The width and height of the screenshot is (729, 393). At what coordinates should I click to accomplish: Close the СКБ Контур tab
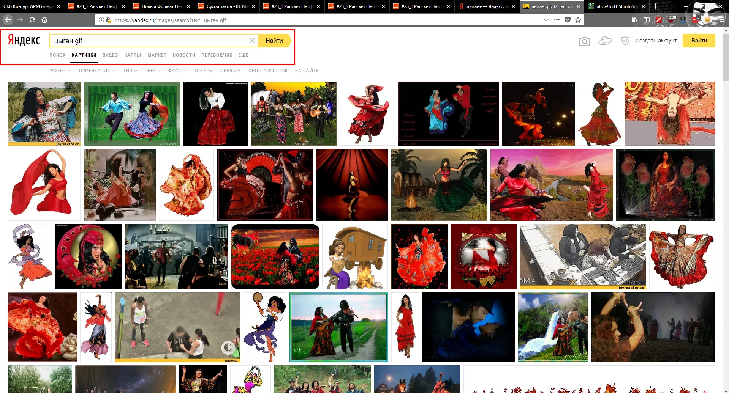click(x=59, y=6)
